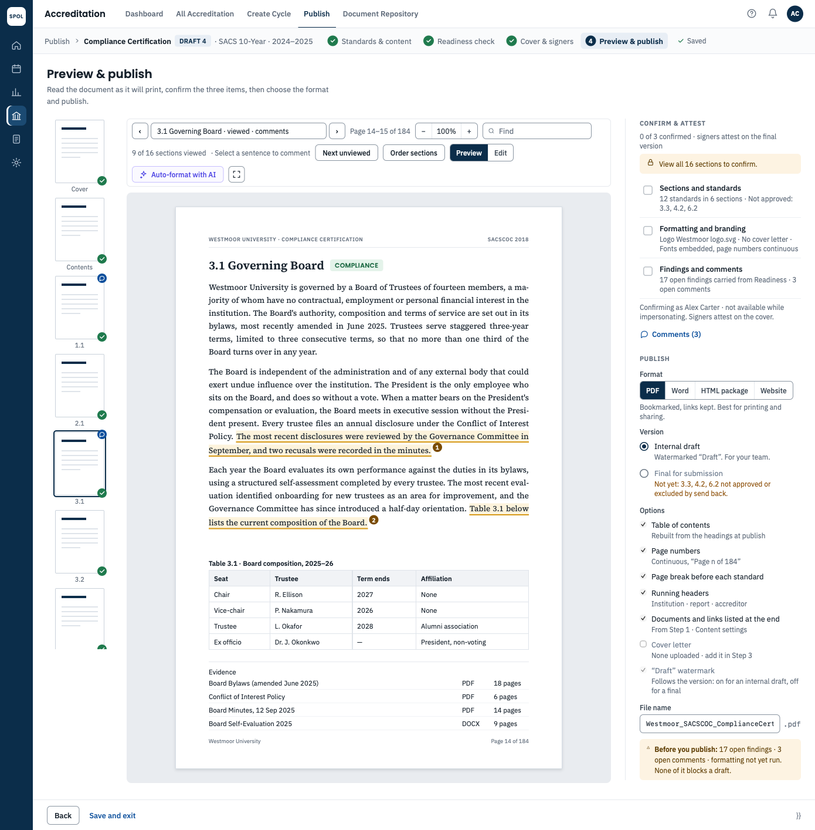This screenshot has width=815, height=830.
Task: Select the 3.2 page thumbnail
Action: pyautogui.click(x=80, y=542)
